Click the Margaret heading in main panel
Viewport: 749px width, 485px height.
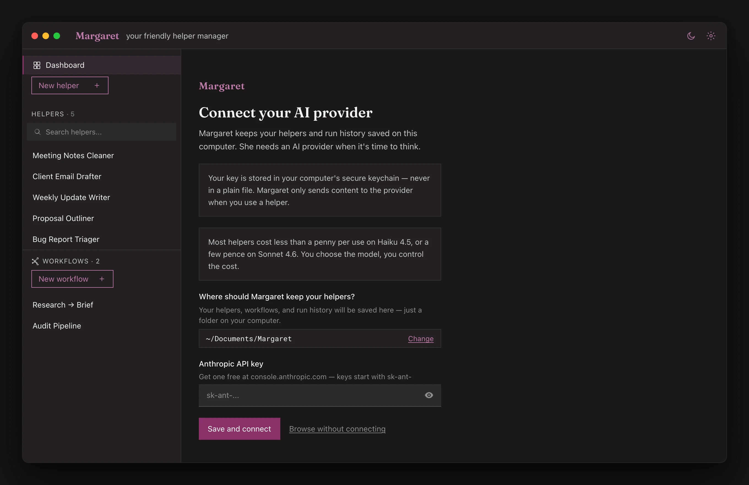click(x=222, y=86)
